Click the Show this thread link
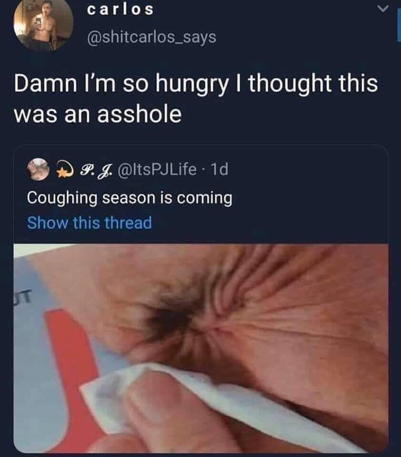Viewport: 401px width, 457px height. click(90, 223)
